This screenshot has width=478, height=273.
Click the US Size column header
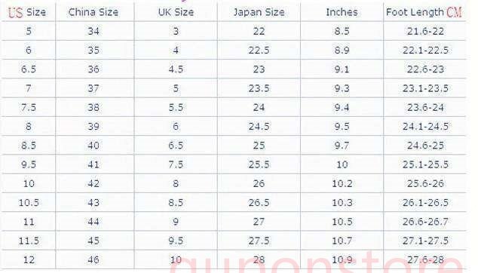(x=27, y=12)
